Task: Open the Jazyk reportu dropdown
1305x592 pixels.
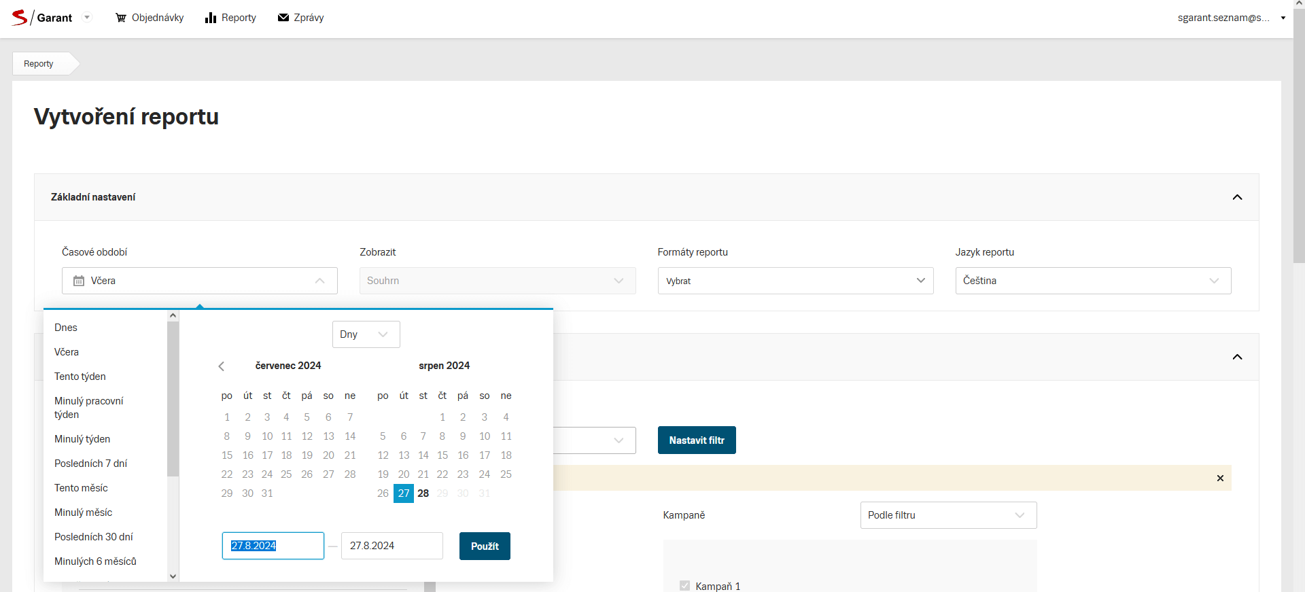Action: click(1093, 281)
